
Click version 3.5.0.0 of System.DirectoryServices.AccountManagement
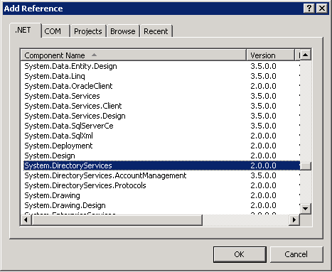[x=263, y=175]
